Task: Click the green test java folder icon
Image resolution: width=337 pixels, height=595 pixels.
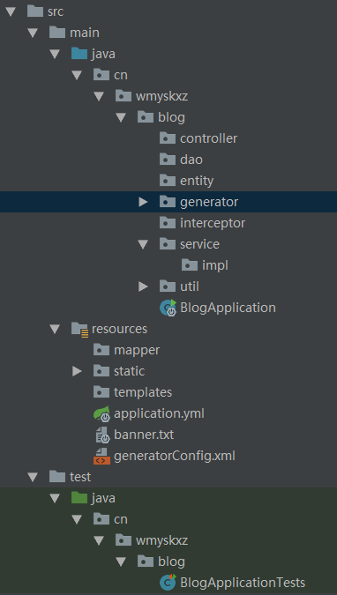Action: 79,497
